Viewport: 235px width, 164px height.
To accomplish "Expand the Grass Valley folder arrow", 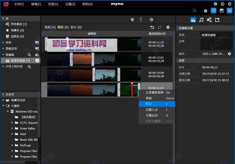I will point(12,128).
